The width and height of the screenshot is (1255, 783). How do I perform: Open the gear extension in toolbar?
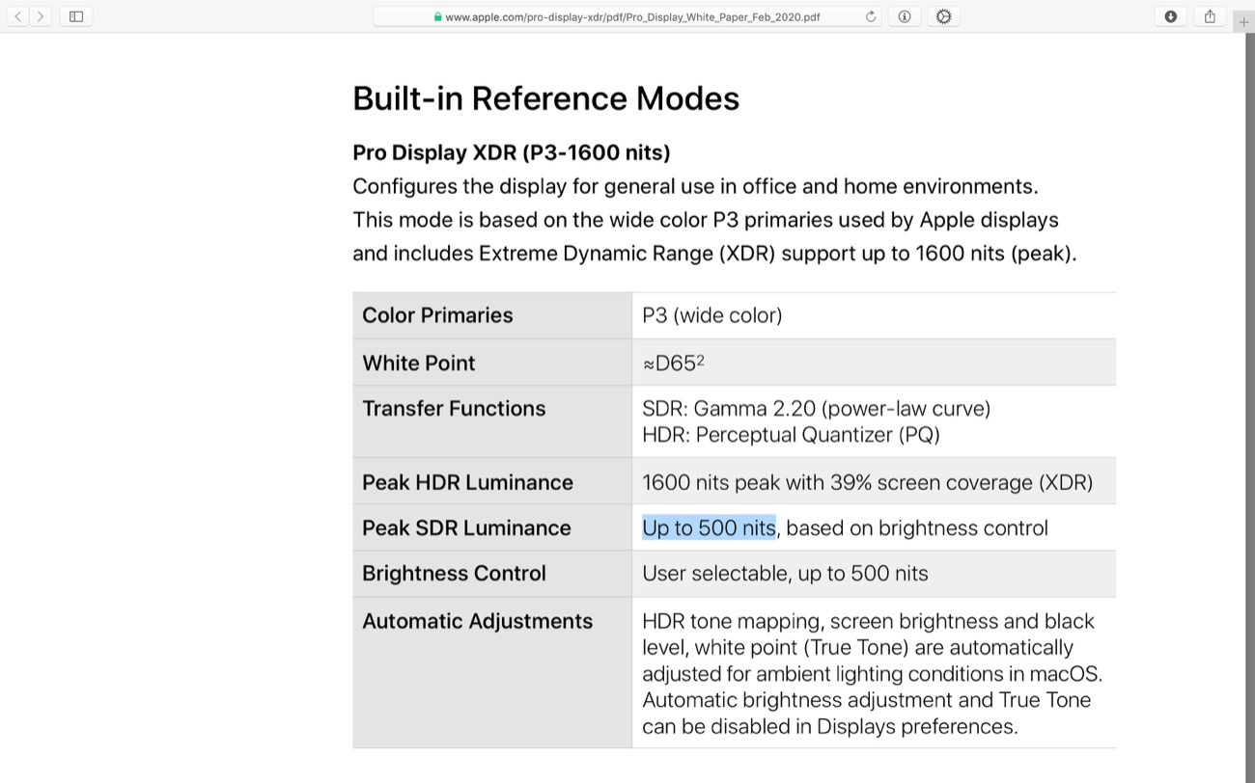pyautogui.click(x=943, y=16)
